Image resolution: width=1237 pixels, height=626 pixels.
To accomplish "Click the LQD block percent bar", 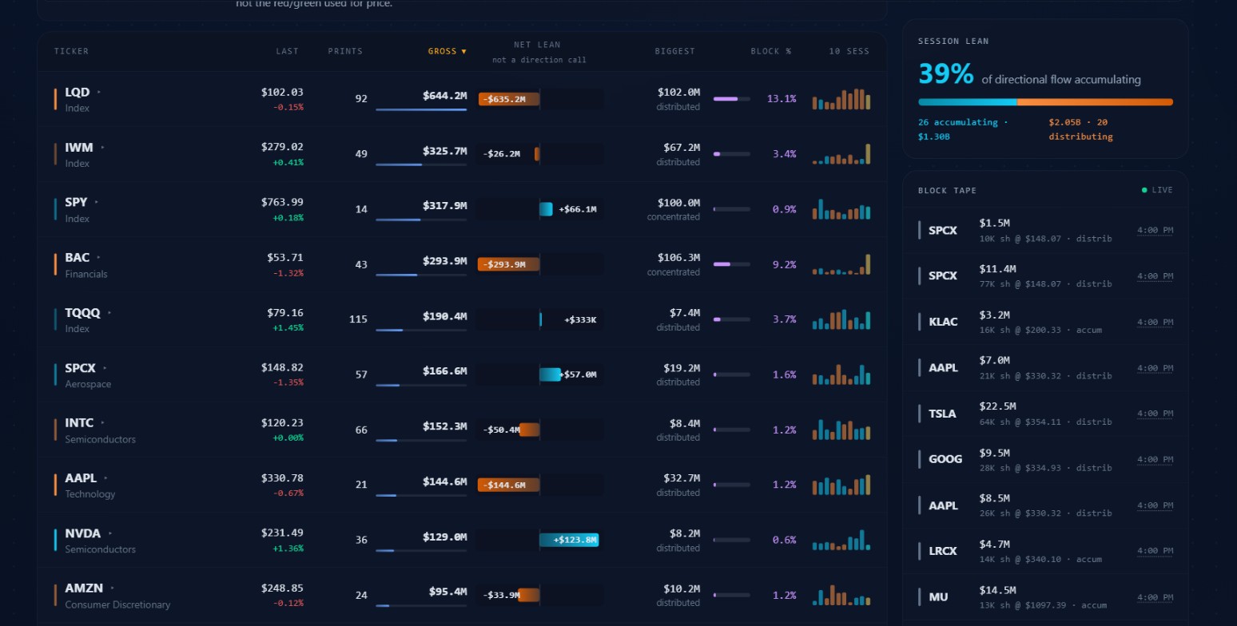I will click(731, 99).
